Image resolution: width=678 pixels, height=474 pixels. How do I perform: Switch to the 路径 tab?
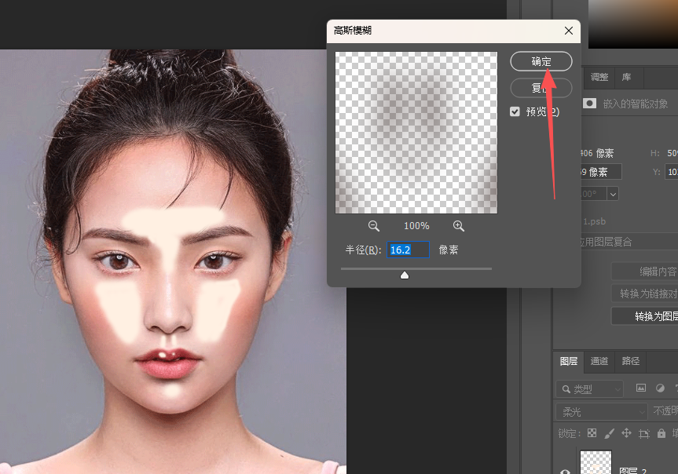[630, 361]
